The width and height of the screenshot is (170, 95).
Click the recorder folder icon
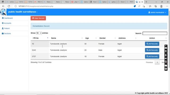[166, 65]
